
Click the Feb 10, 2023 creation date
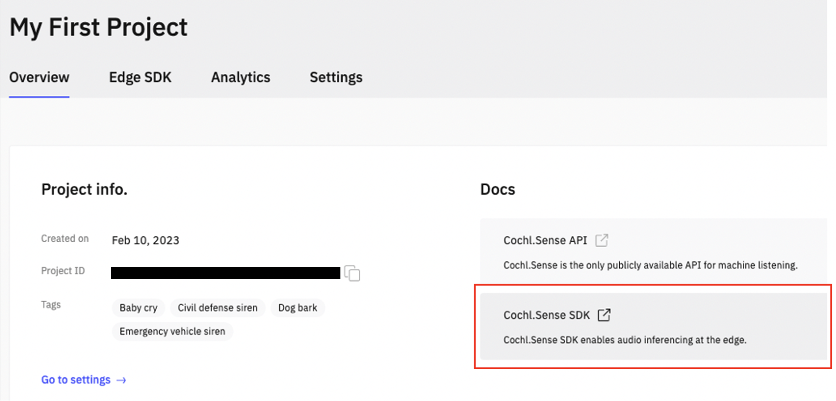(x=145, y=240)
